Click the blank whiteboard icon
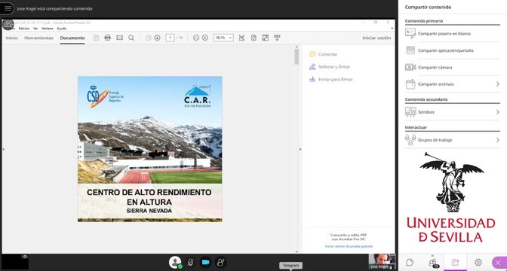Screen dimensions: 507x271 point(410,33)
